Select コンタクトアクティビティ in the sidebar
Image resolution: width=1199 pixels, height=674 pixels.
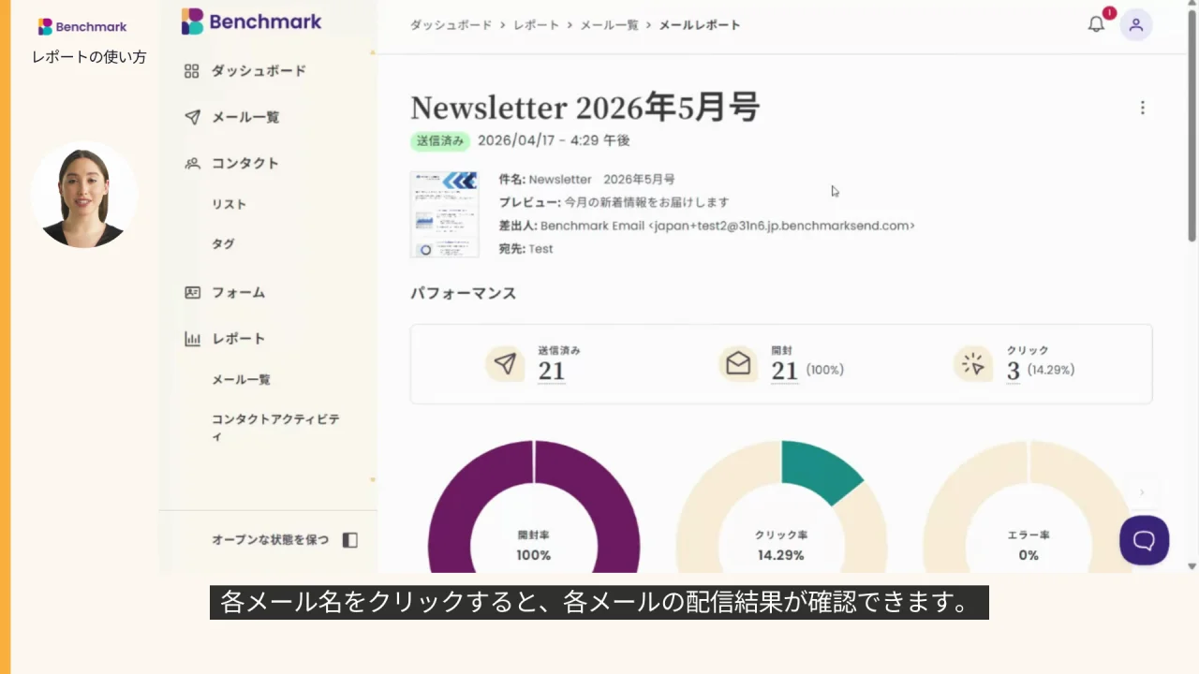point(275,428)
